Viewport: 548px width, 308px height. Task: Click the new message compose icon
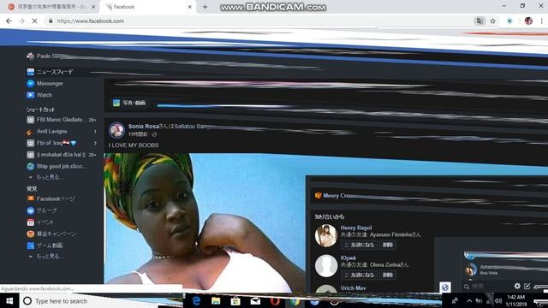point(527,286)
